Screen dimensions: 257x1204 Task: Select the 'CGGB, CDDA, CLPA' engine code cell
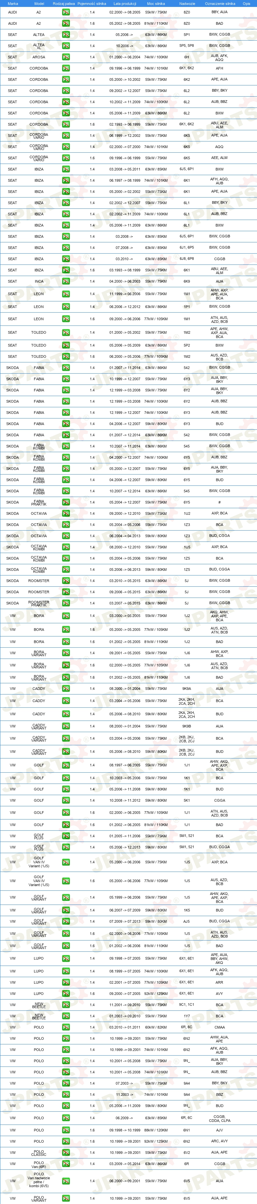tap(219, 1119)
